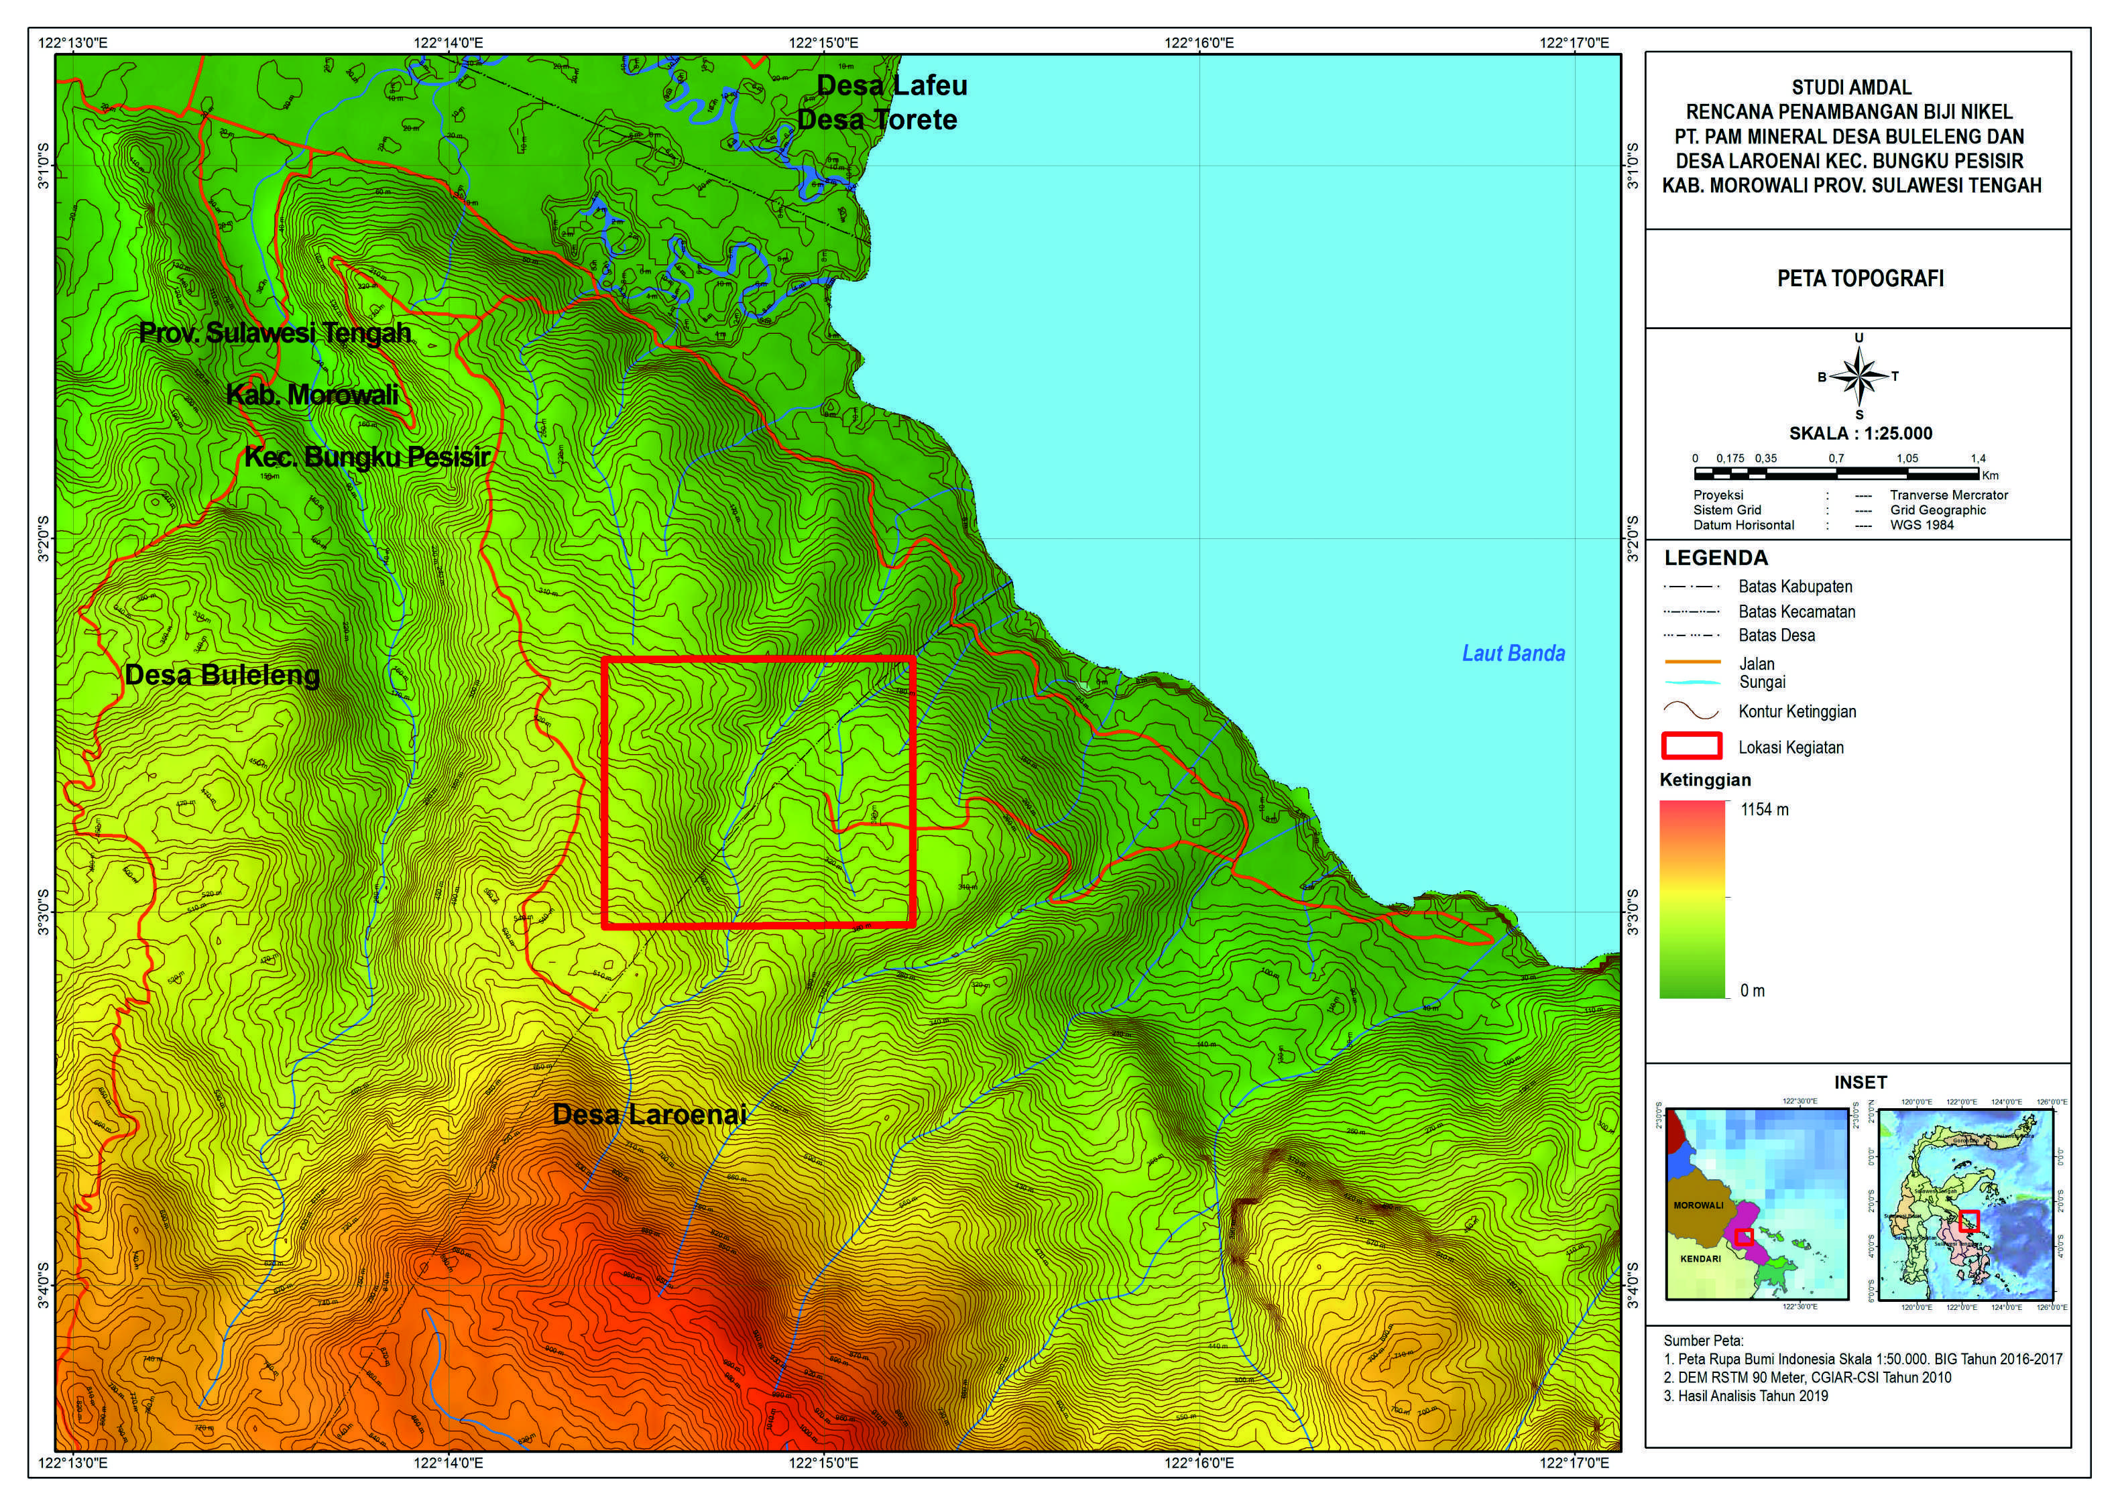The width and height of the screenshot is (2124, 1503).
Task: Click the Hasil Analisis Tahun 2019 source line
Action: point(1745,1396)
